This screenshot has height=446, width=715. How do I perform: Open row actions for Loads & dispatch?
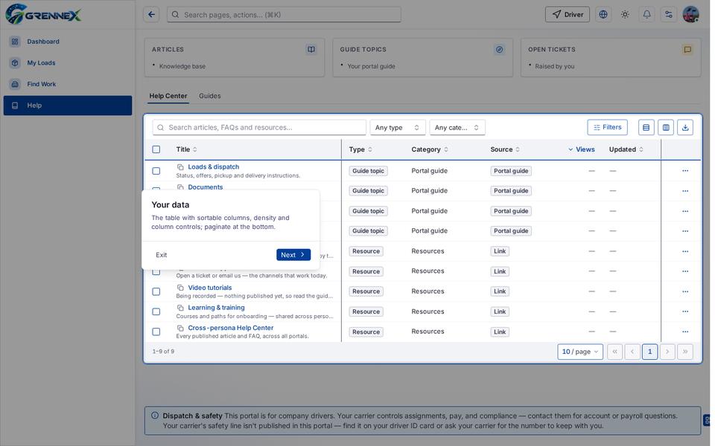click(x=685, y=171)
